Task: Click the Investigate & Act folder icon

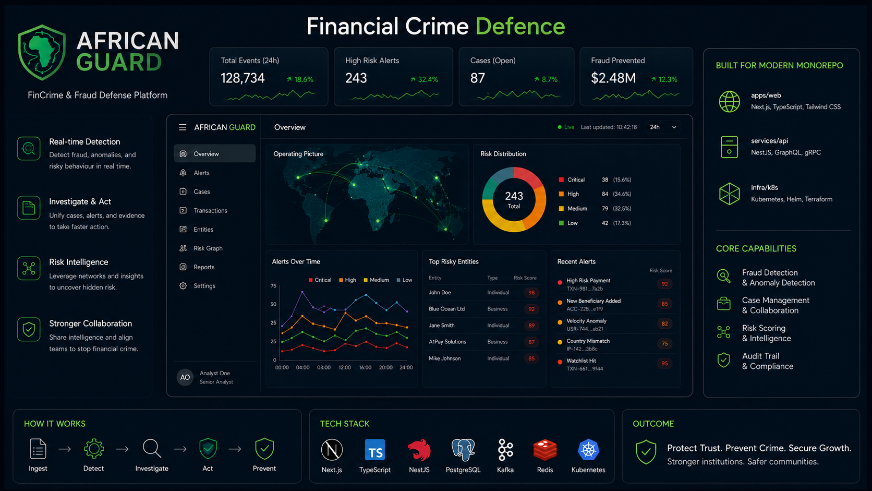Action: [x=29, y=208]
